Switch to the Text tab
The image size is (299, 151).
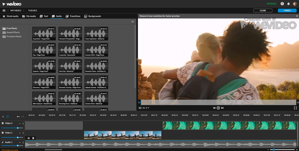pos(44,16)
